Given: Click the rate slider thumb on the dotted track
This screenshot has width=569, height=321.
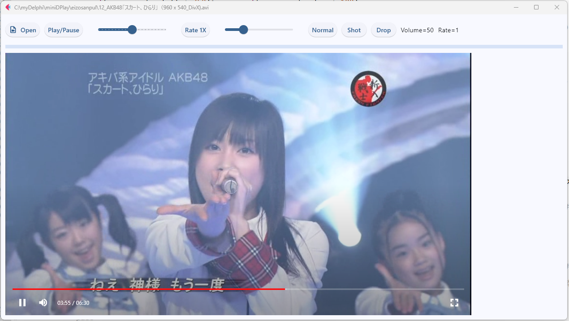Looking at the screenshot, I should [x=132, y=29].
